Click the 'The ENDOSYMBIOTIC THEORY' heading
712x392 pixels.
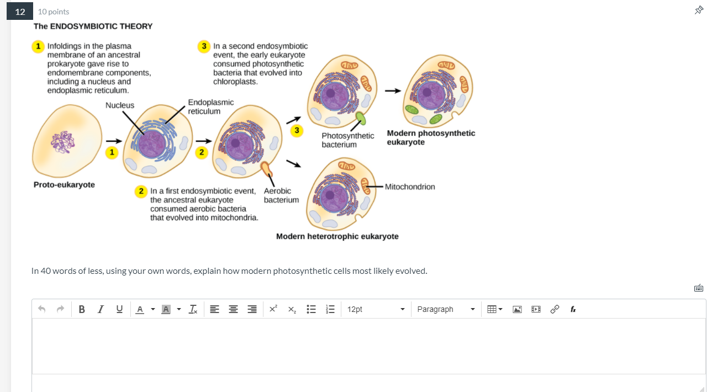click(x=93, y=26)
